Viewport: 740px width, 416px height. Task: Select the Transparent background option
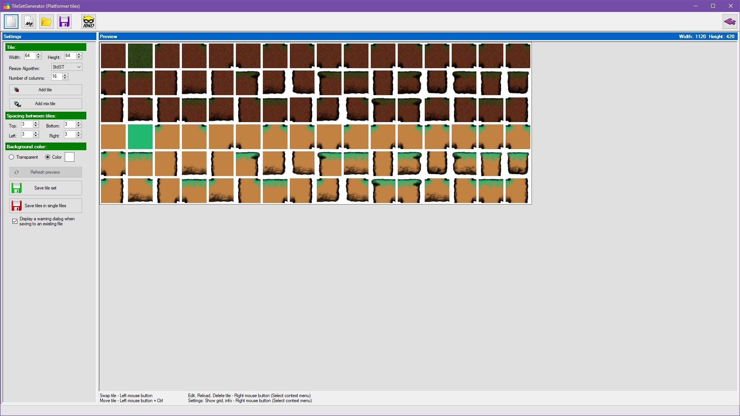coord(12,157)
